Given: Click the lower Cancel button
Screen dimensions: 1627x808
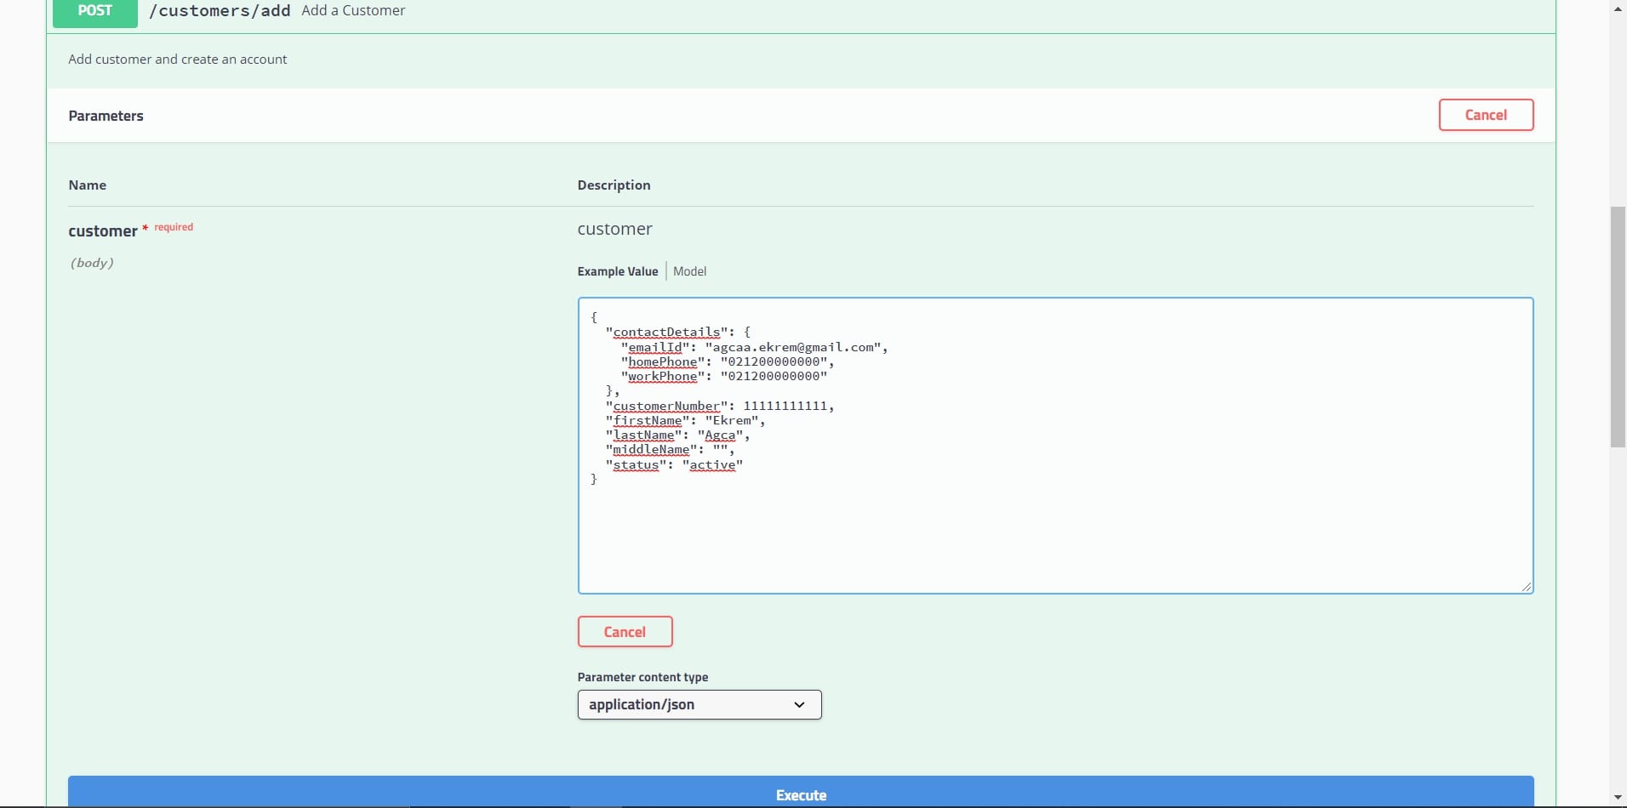Looking at the screenshot, I should 625,631.
